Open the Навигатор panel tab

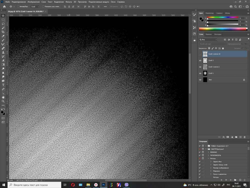[x=209, y=13]
